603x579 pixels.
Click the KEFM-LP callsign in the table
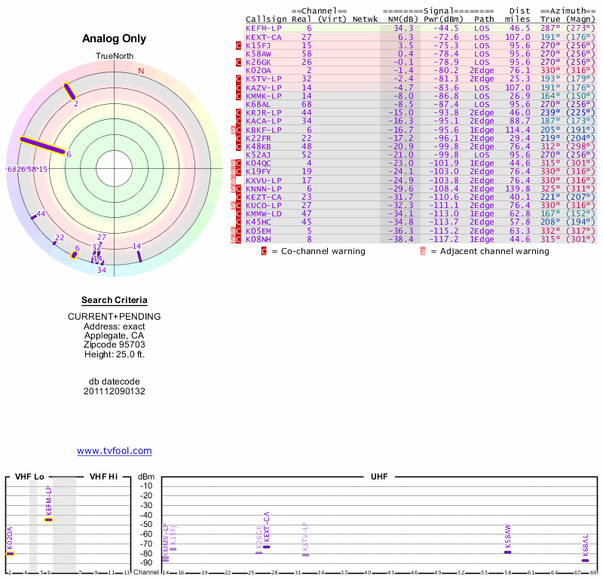click(x=263, y=28)
